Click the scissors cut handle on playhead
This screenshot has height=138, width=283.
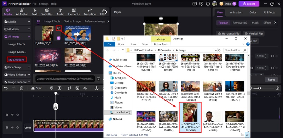tap(56, 107)
